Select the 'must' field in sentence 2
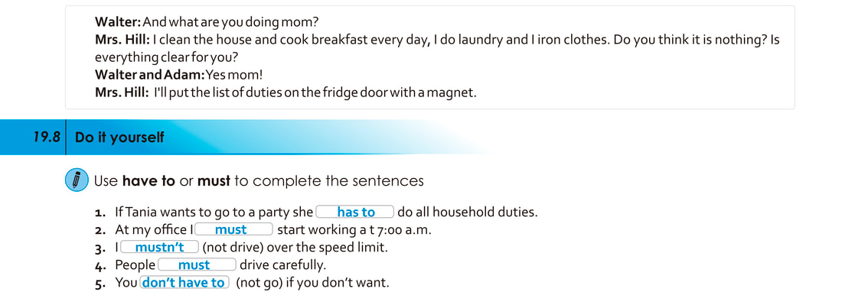 [234, 229]
